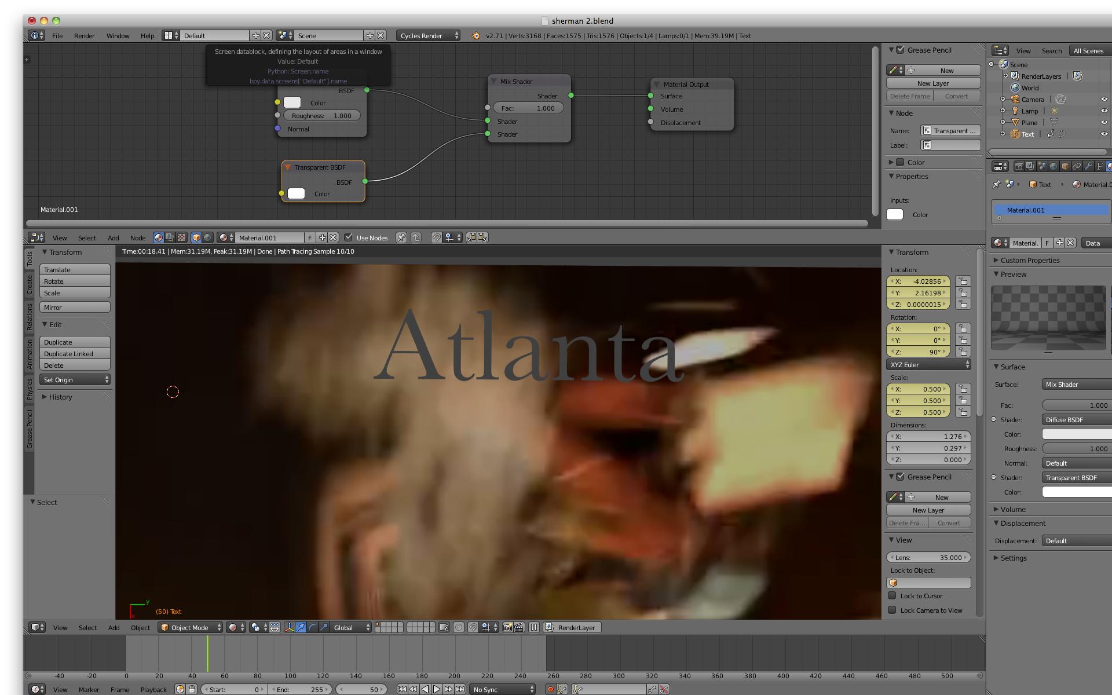1112x695 pixels.
Task: Open Node menu in node editor
Action: [x=138, y=237]
